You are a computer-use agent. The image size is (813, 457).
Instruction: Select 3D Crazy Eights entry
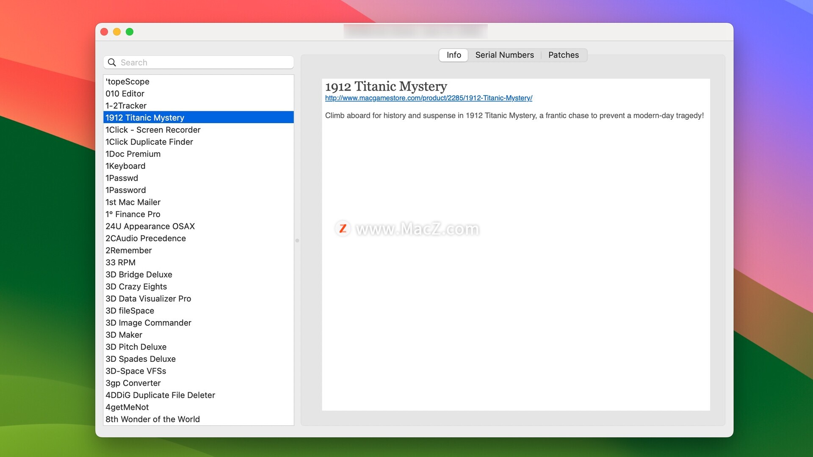198,286
